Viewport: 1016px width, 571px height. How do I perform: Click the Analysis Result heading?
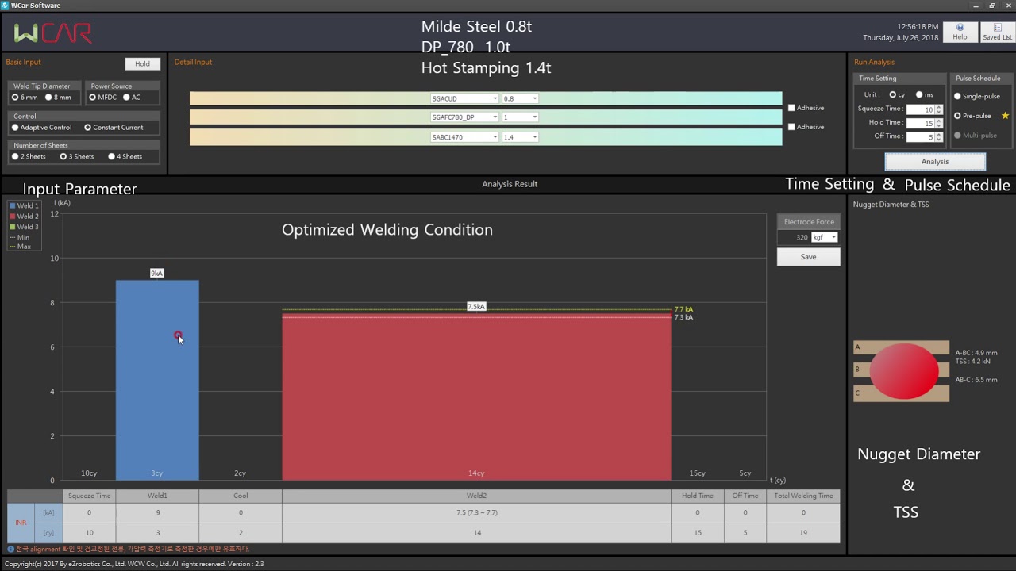(x=510, y=184)
